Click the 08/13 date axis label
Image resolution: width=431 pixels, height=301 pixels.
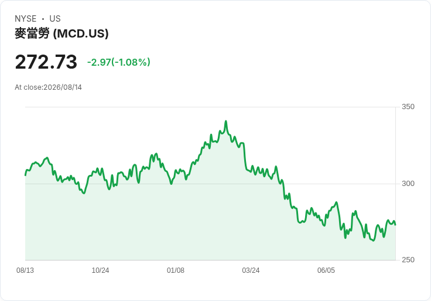[x=25, y=270]
